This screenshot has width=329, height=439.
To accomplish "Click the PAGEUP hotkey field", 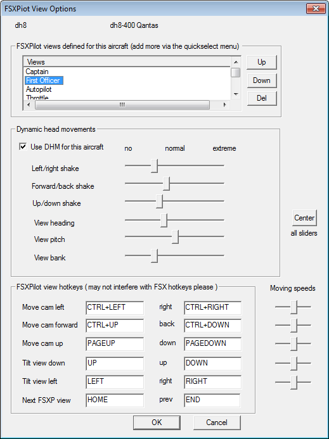I will [115, 344].
